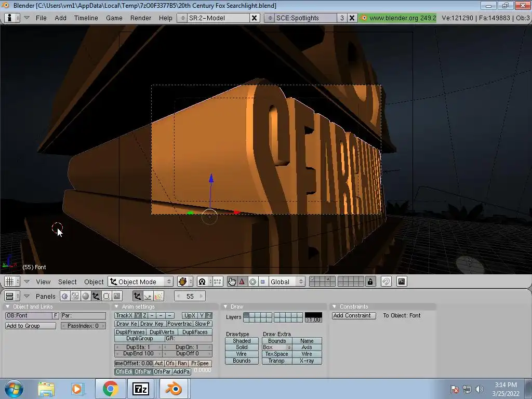
Task: Open the SCE:Spotlights scene selector arrows
Action: pos(270,18)
